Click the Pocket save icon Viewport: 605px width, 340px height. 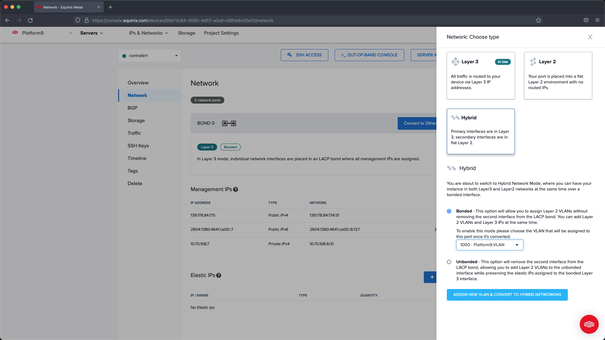click(x=586, y=20)
